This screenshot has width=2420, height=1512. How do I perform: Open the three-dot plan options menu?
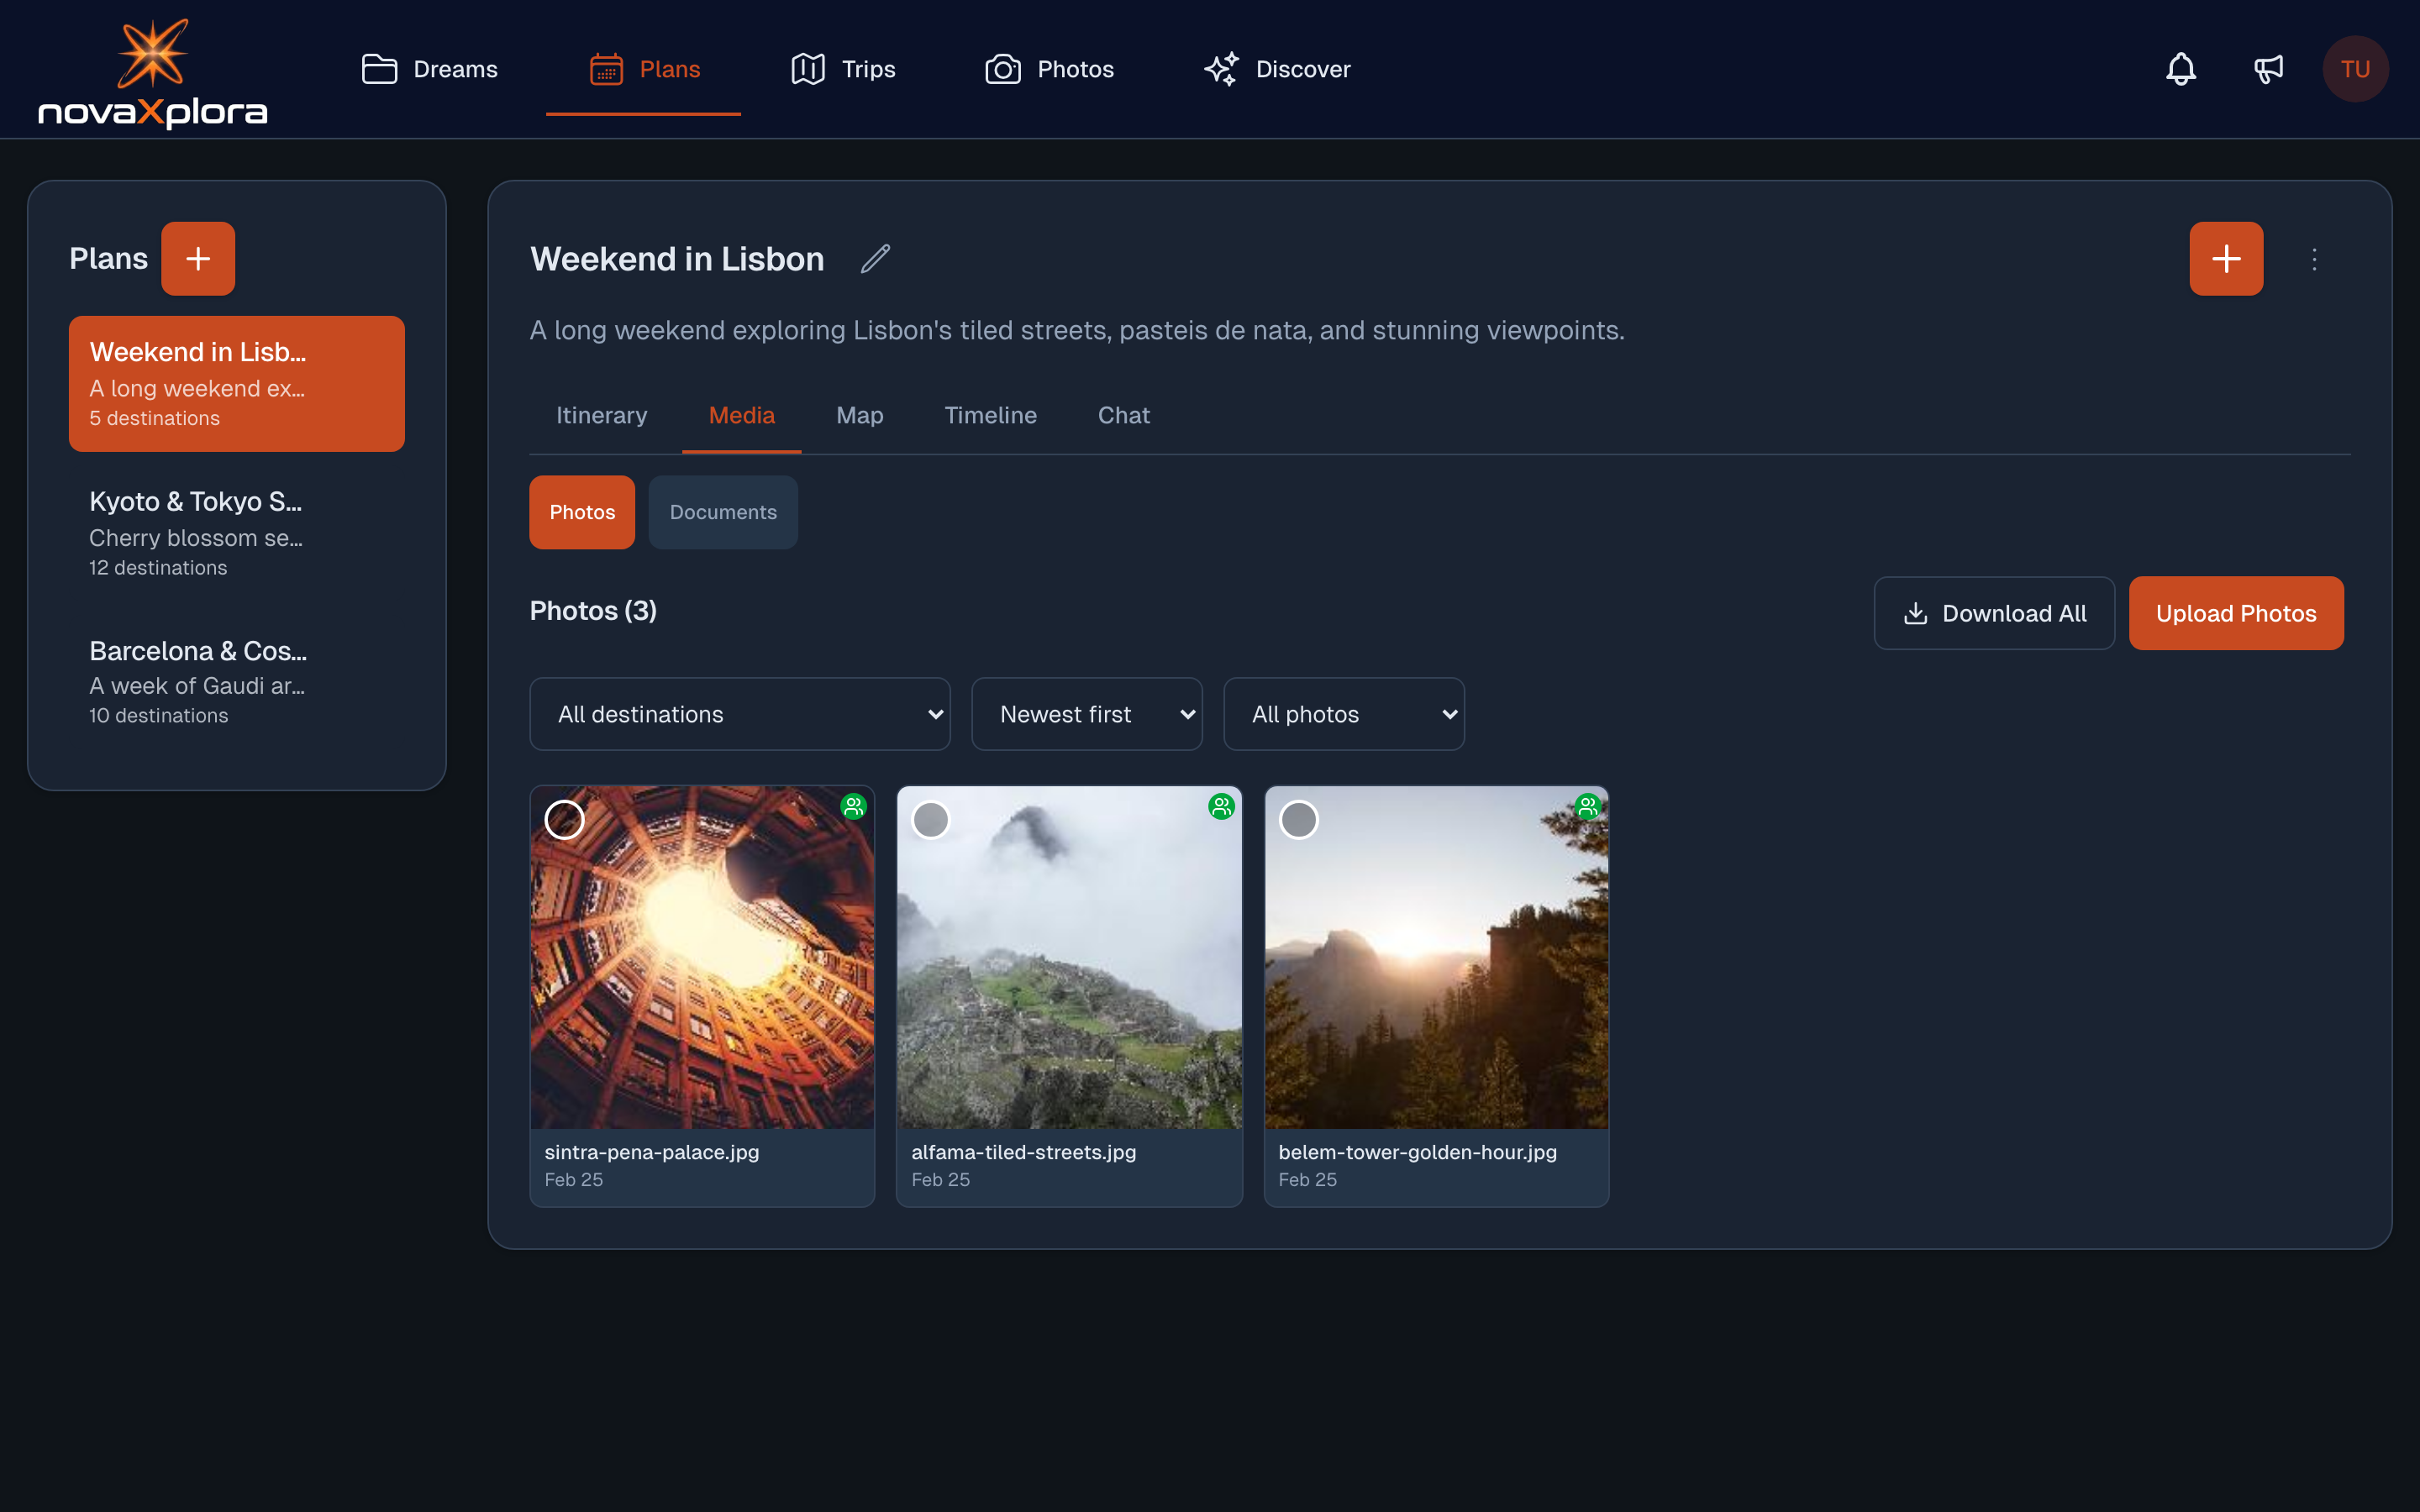coord(2314,259)
